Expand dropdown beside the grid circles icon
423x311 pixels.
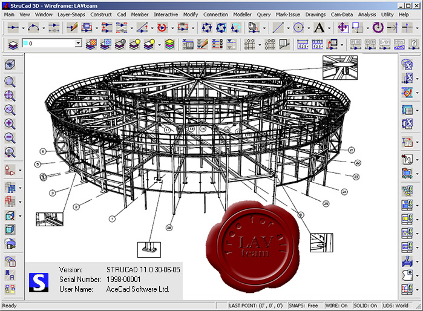(x=260, y=45)
